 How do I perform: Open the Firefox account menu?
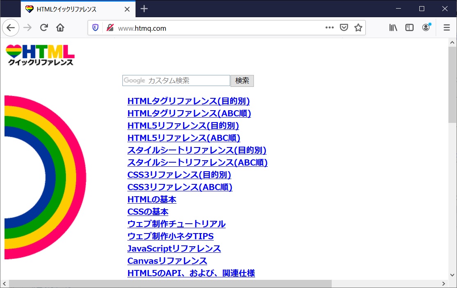426,28
